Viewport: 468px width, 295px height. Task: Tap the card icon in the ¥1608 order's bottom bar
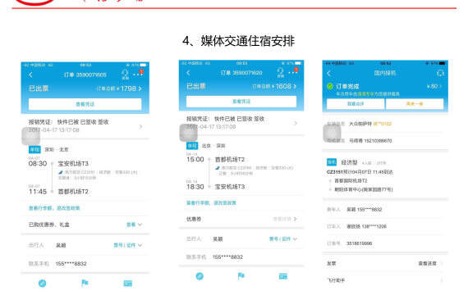[x=283, y=276]
